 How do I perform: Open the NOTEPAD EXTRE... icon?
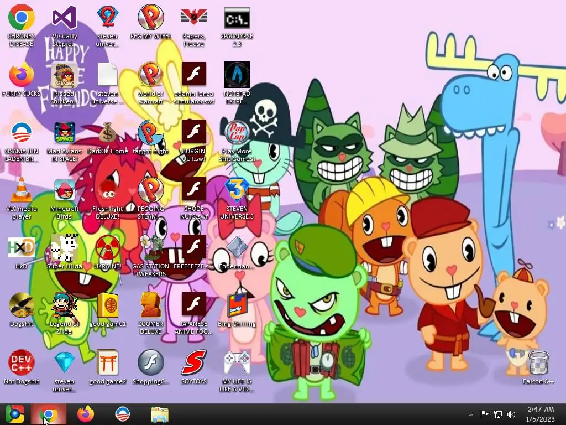tap(237, 75)
